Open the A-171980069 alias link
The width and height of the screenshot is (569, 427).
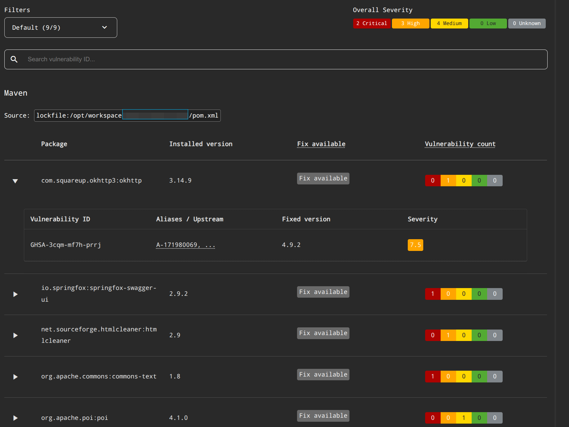point(185,245)
